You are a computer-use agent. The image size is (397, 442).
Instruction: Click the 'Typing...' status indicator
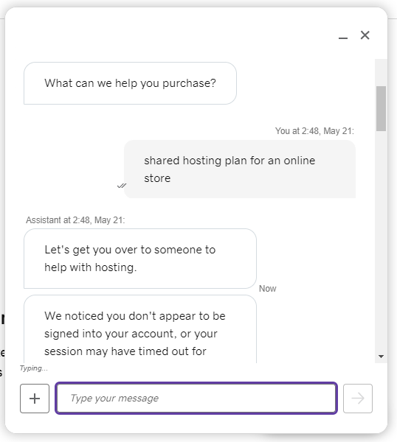click(x=34, y=368)
